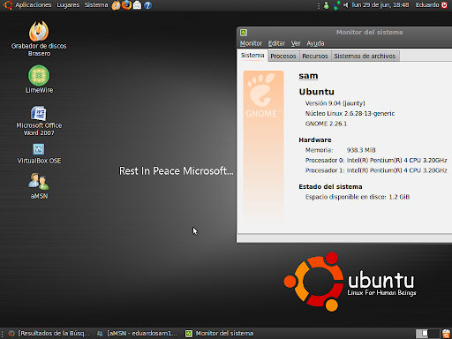Click the date and time clock
This screenshot has width=452, height=339.
click(380, 5)
